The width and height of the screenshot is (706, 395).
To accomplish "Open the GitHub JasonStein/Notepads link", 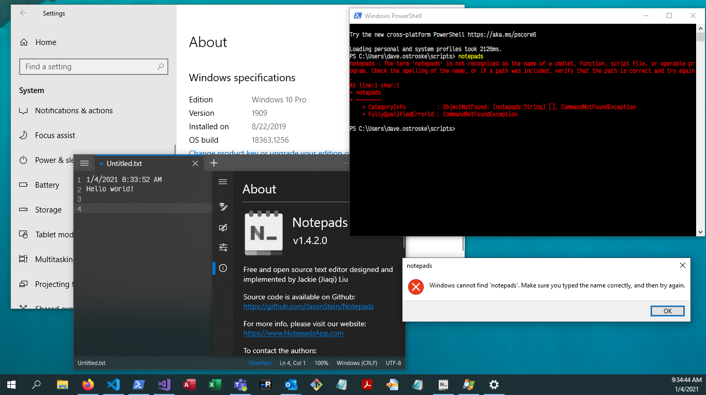I will (309, 306).
